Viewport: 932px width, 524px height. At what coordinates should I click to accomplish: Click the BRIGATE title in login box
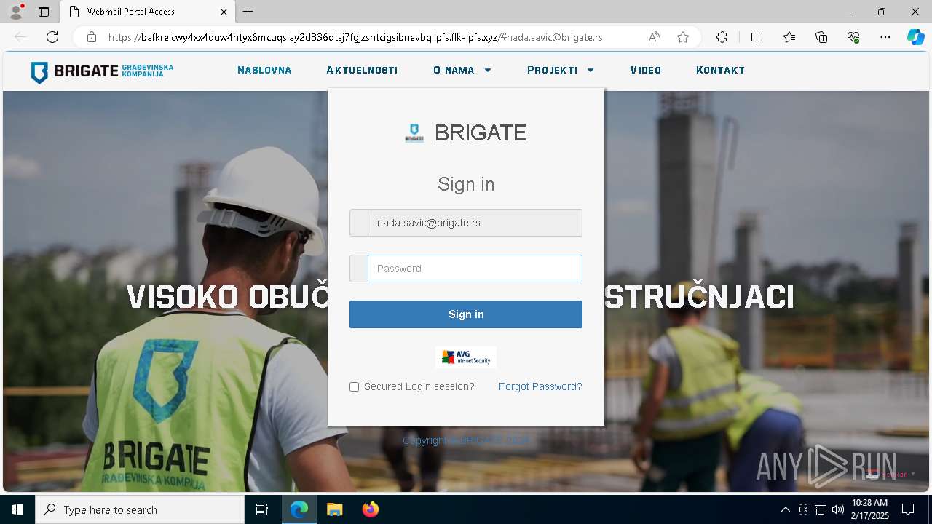[481, 132]
